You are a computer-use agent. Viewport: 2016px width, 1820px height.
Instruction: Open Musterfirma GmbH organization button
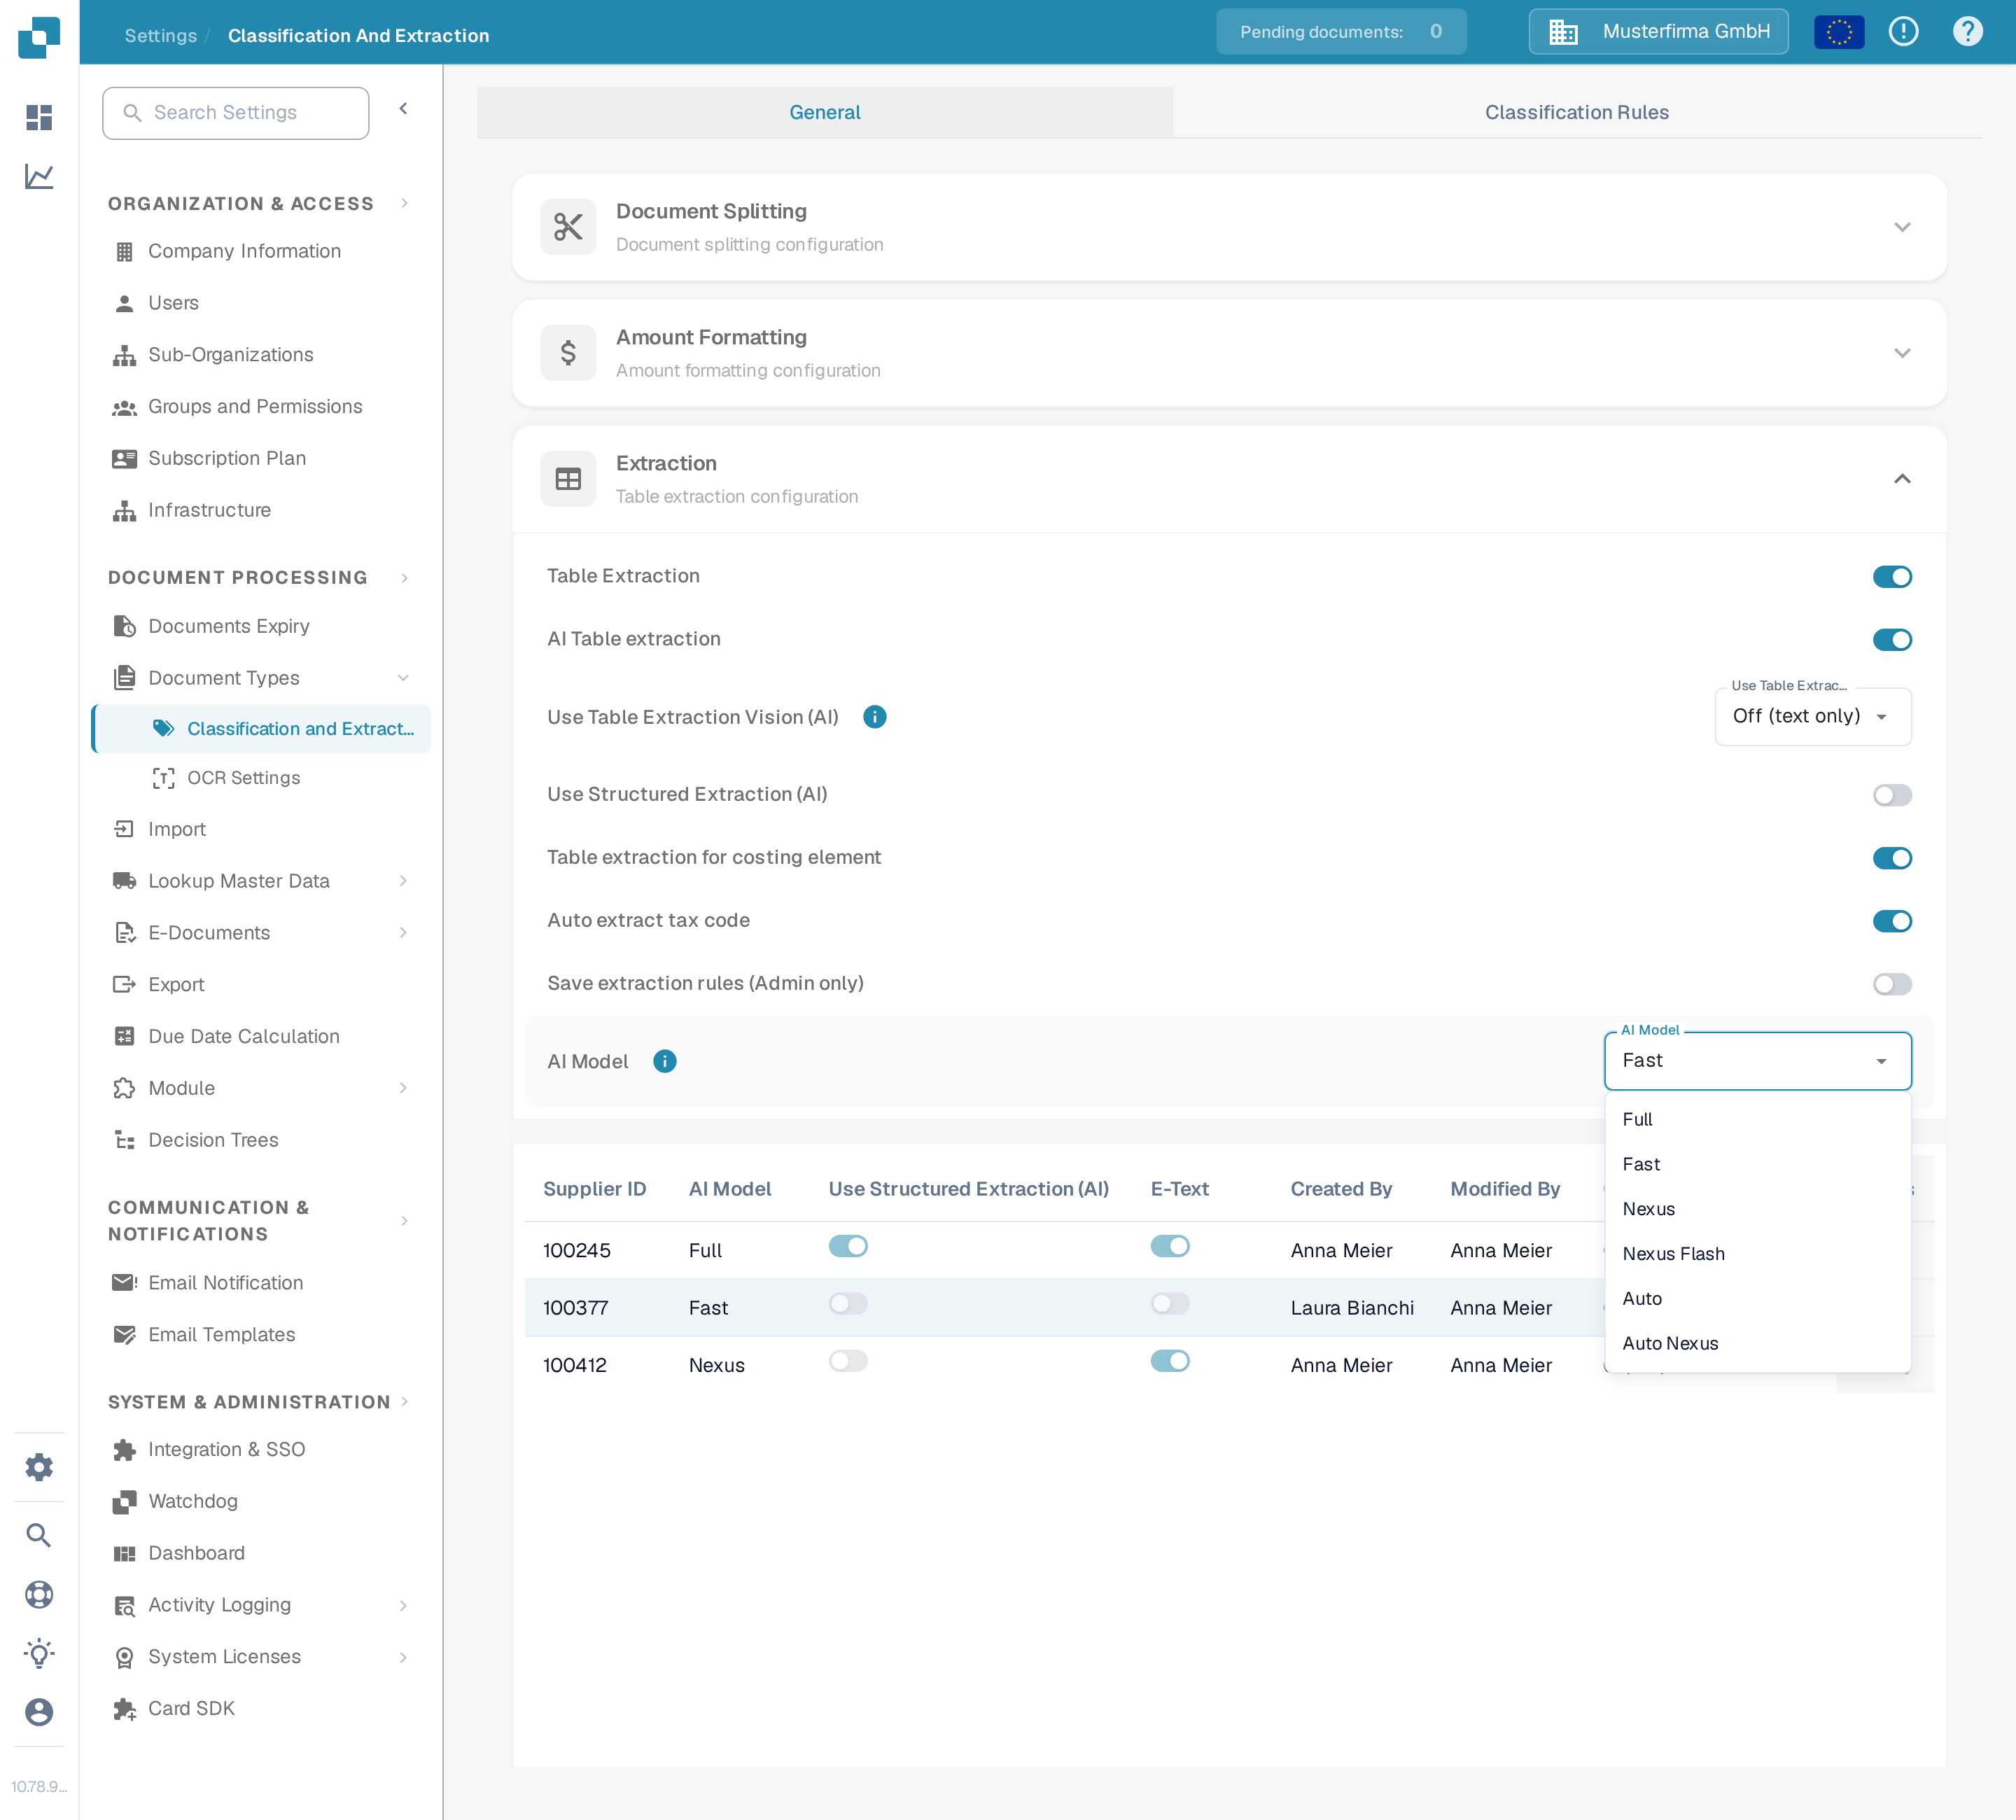(1658, 32)
